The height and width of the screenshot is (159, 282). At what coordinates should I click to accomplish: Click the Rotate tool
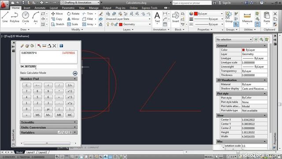[73, 14]
